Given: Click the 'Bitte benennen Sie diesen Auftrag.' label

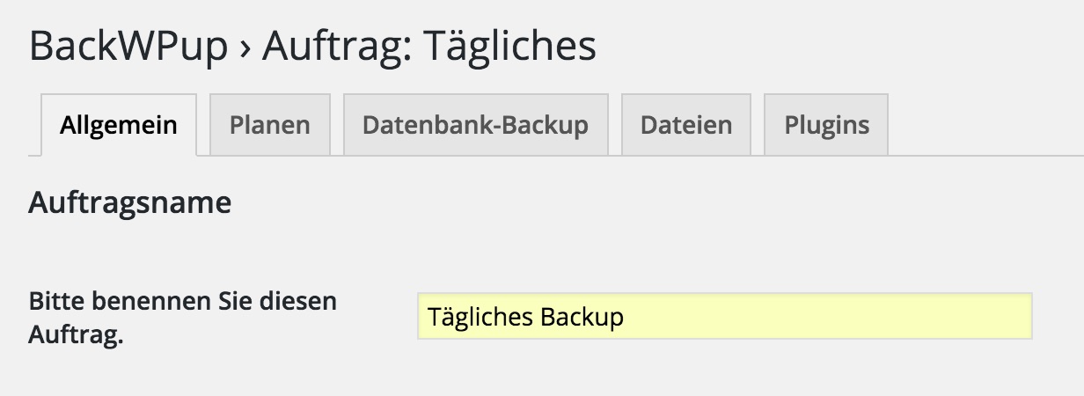Looking at the screenshot, I should [183, 318].
